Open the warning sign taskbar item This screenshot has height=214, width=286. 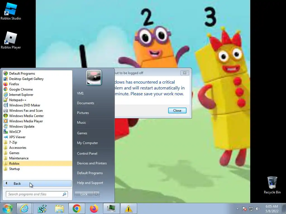(128, 208)
